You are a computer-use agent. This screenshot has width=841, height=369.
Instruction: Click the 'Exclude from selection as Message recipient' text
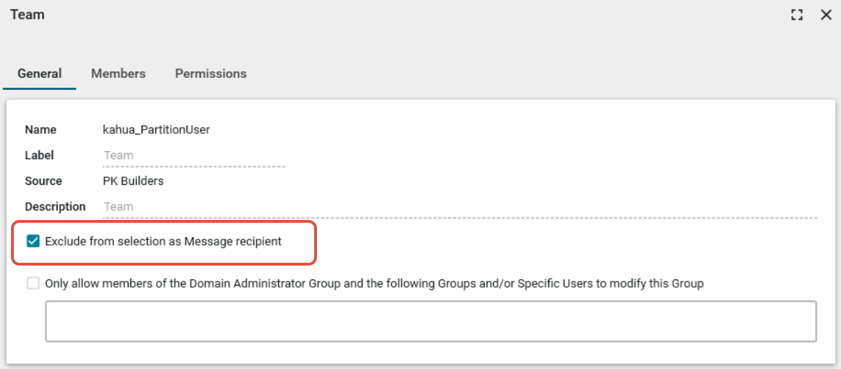163,242
